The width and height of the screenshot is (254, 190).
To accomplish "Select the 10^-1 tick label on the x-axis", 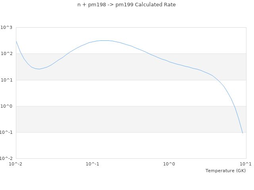I will coord(92,164).
